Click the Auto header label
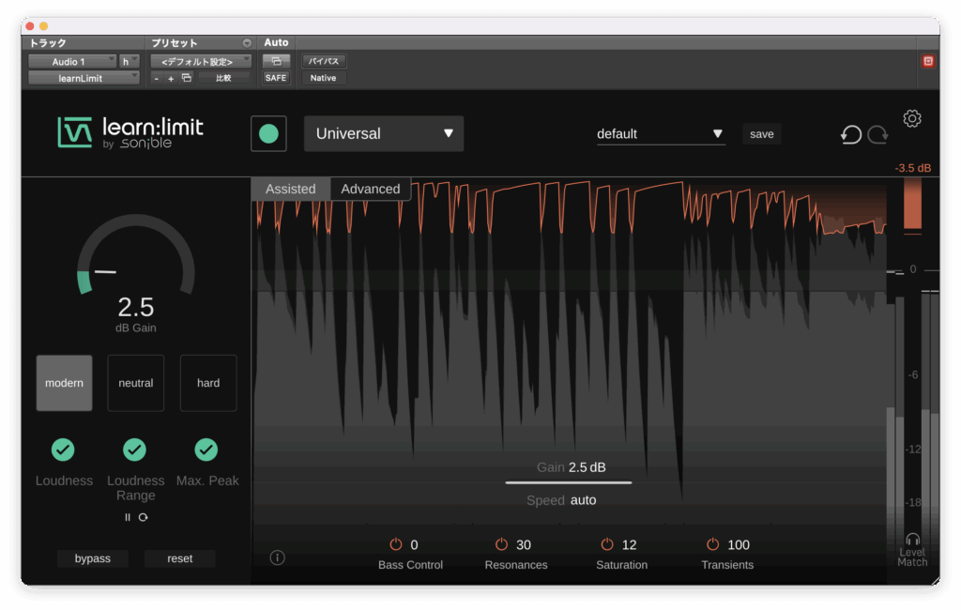 point(276,42)
